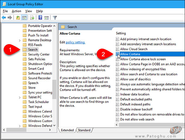Click tree scrollbar up arrow
The height and width of the screenshot is (140, 185).
54,26
